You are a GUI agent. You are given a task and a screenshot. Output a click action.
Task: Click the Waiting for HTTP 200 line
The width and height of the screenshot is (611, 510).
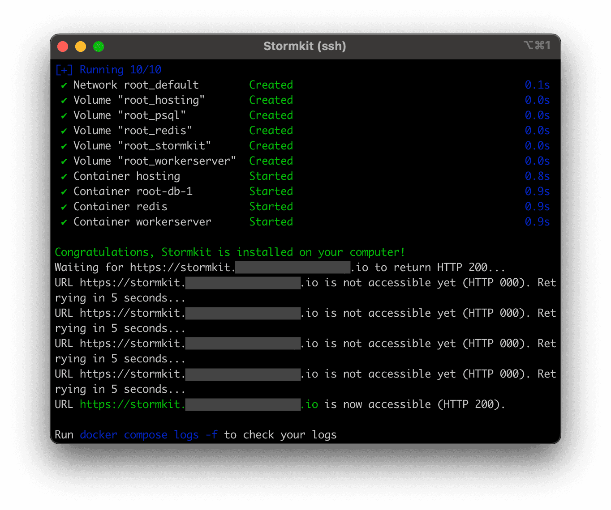tap(280, 268)
